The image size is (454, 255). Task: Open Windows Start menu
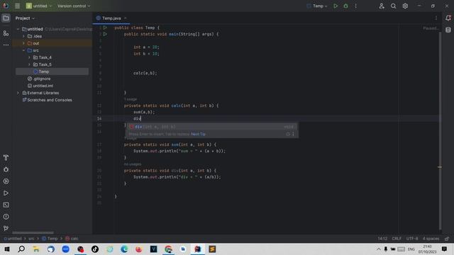[x=6, y=249]
